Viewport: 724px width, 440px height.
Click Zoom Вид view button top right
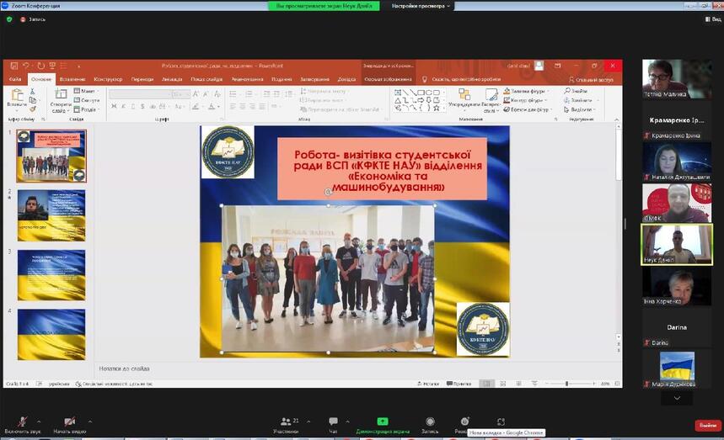[x=713, y=19]
